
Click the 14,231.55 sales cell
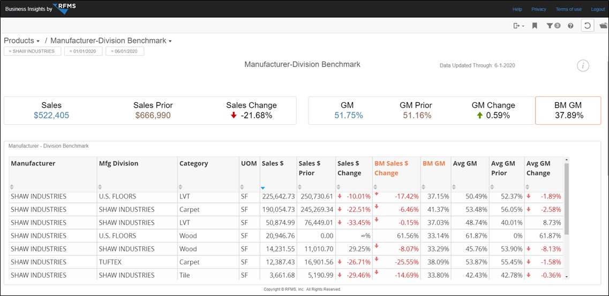(279, 249)
